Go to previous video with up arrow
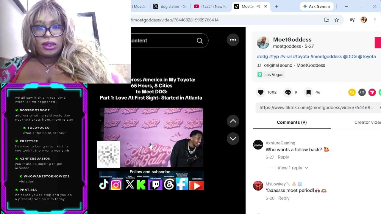381x214 pixels. coord(233,121)
